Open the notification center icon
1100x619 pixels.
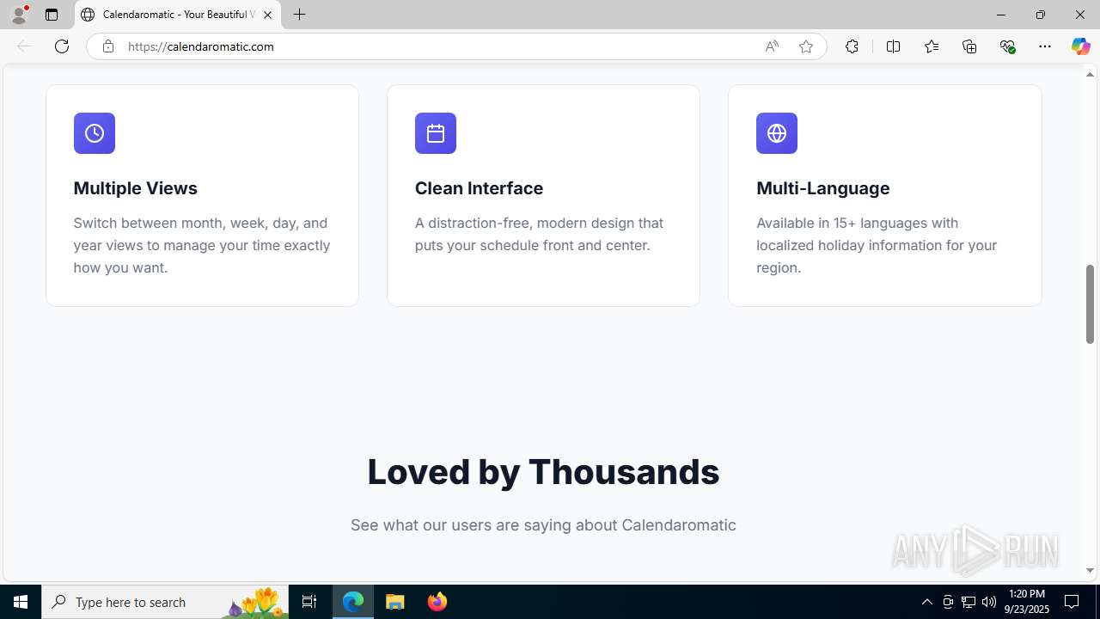1072,602
